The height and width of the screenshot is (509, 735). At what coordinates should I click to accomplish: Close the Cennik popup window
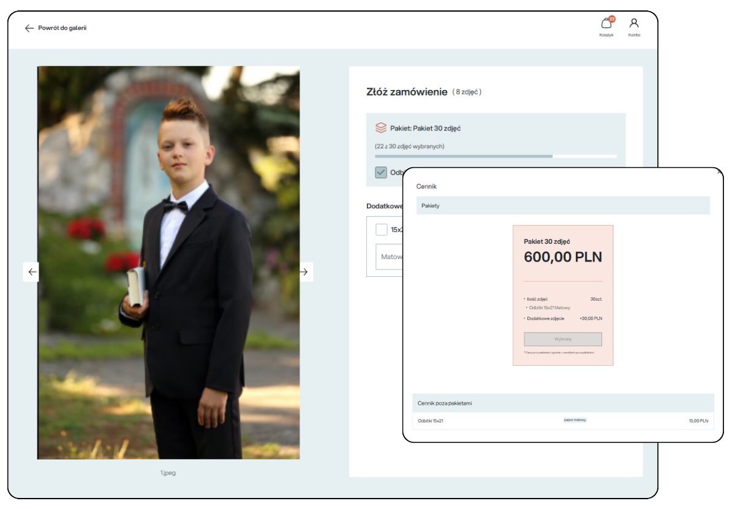[719, 172]
